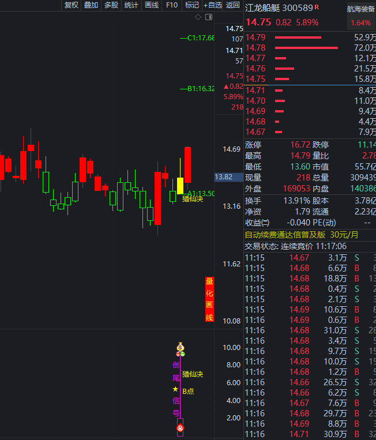Click the 交易状态 连续竞价 status line
This screenshot has width=376, height=440.
(296, 246)
